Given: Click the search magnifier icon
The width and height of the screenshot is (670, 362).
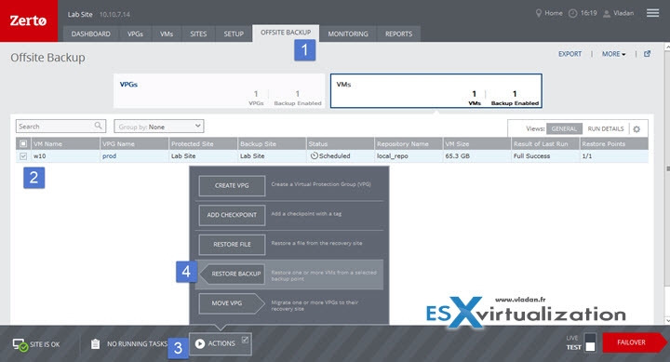Looking at the screenshot, I should [98, 126].
